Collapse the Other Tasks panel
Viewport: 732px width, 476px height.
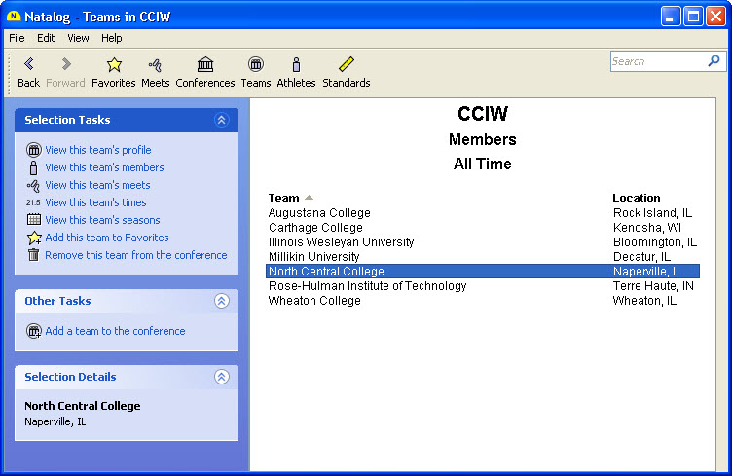coord(221,301)
